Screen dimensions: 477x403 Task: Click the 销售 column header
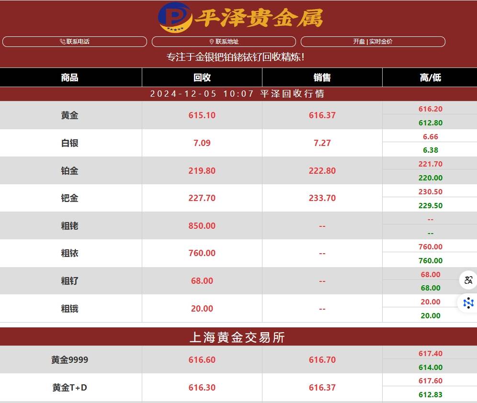[x=322, y=78]
